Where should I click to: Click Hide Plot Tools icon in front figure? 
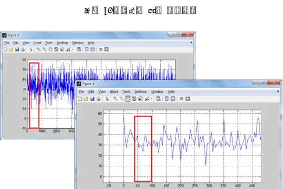[x=181, y=98]
